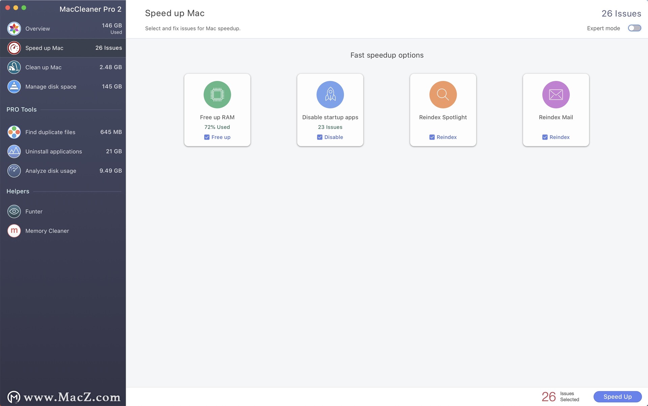Click the 145 GB value
The width and height of the screenshot is (648, 406).
pyautogui.click(x=112, y=86)
